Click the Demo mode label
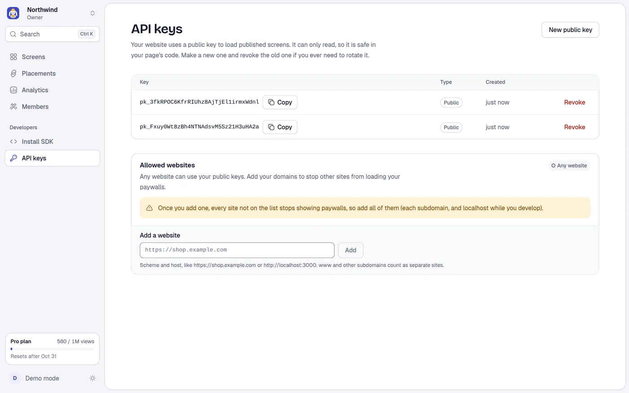The width and height of the screenshot is (629, 393). [42, 378]
